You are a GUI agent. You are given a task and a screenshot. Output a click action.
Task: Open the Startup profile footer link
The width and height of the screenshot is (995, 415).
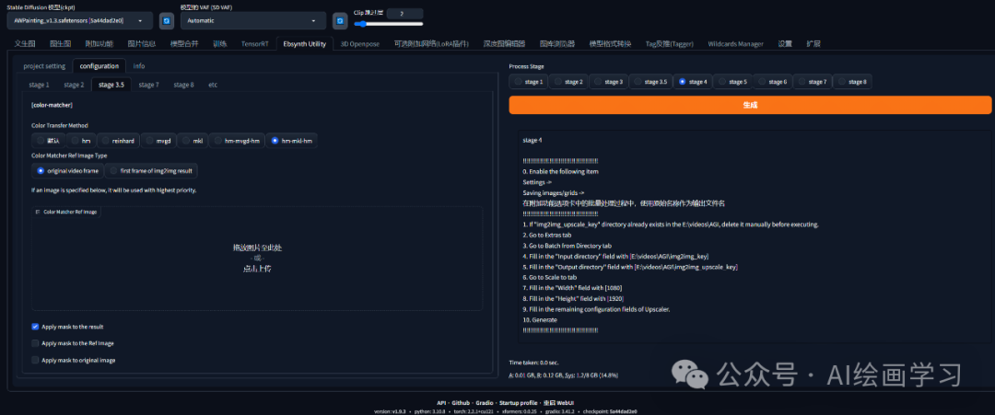coord(519,403)
